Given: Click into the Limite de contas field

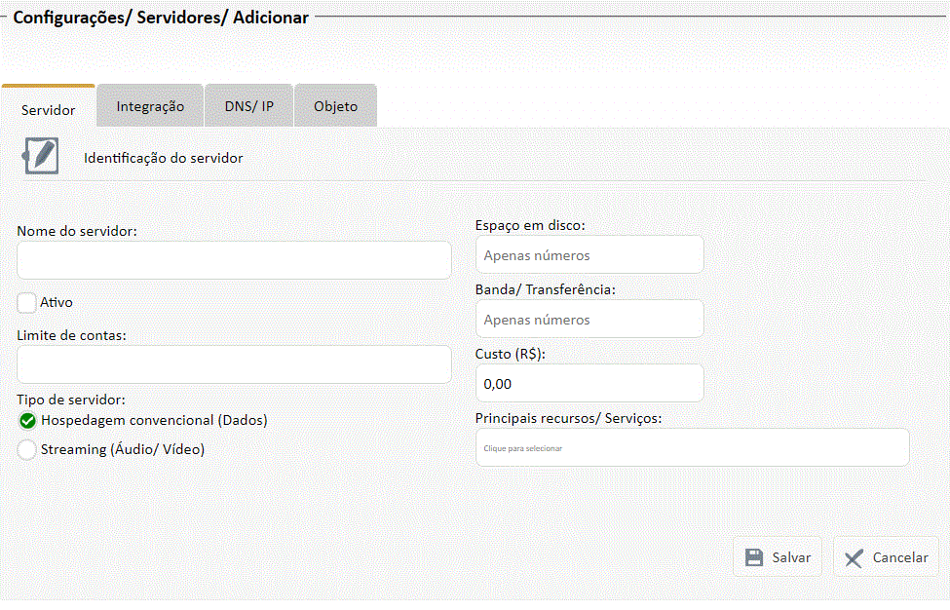Looking at the screenshot, I should point(234,363).
